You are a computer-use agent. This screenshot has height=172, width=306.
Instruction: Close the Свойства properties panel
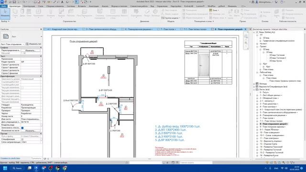[41, 29]
